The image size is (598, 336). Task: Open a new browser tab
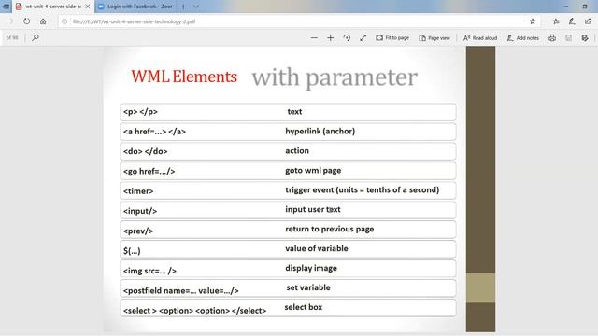183,7
